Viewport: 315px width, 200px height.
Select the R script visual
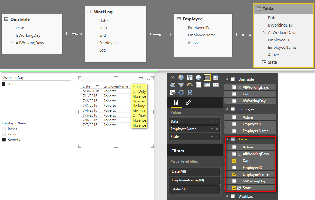(x=189, y=92)
